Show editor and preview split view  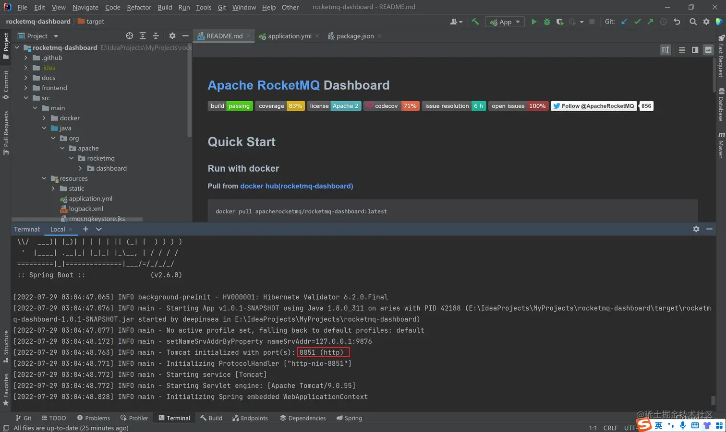[x=695, y=50]
